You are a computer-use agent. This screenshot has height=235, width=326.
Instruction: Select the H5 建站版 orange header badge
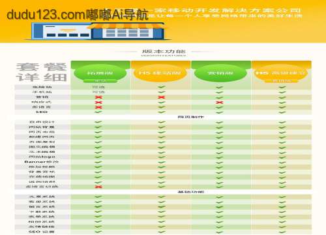point(160,73)
